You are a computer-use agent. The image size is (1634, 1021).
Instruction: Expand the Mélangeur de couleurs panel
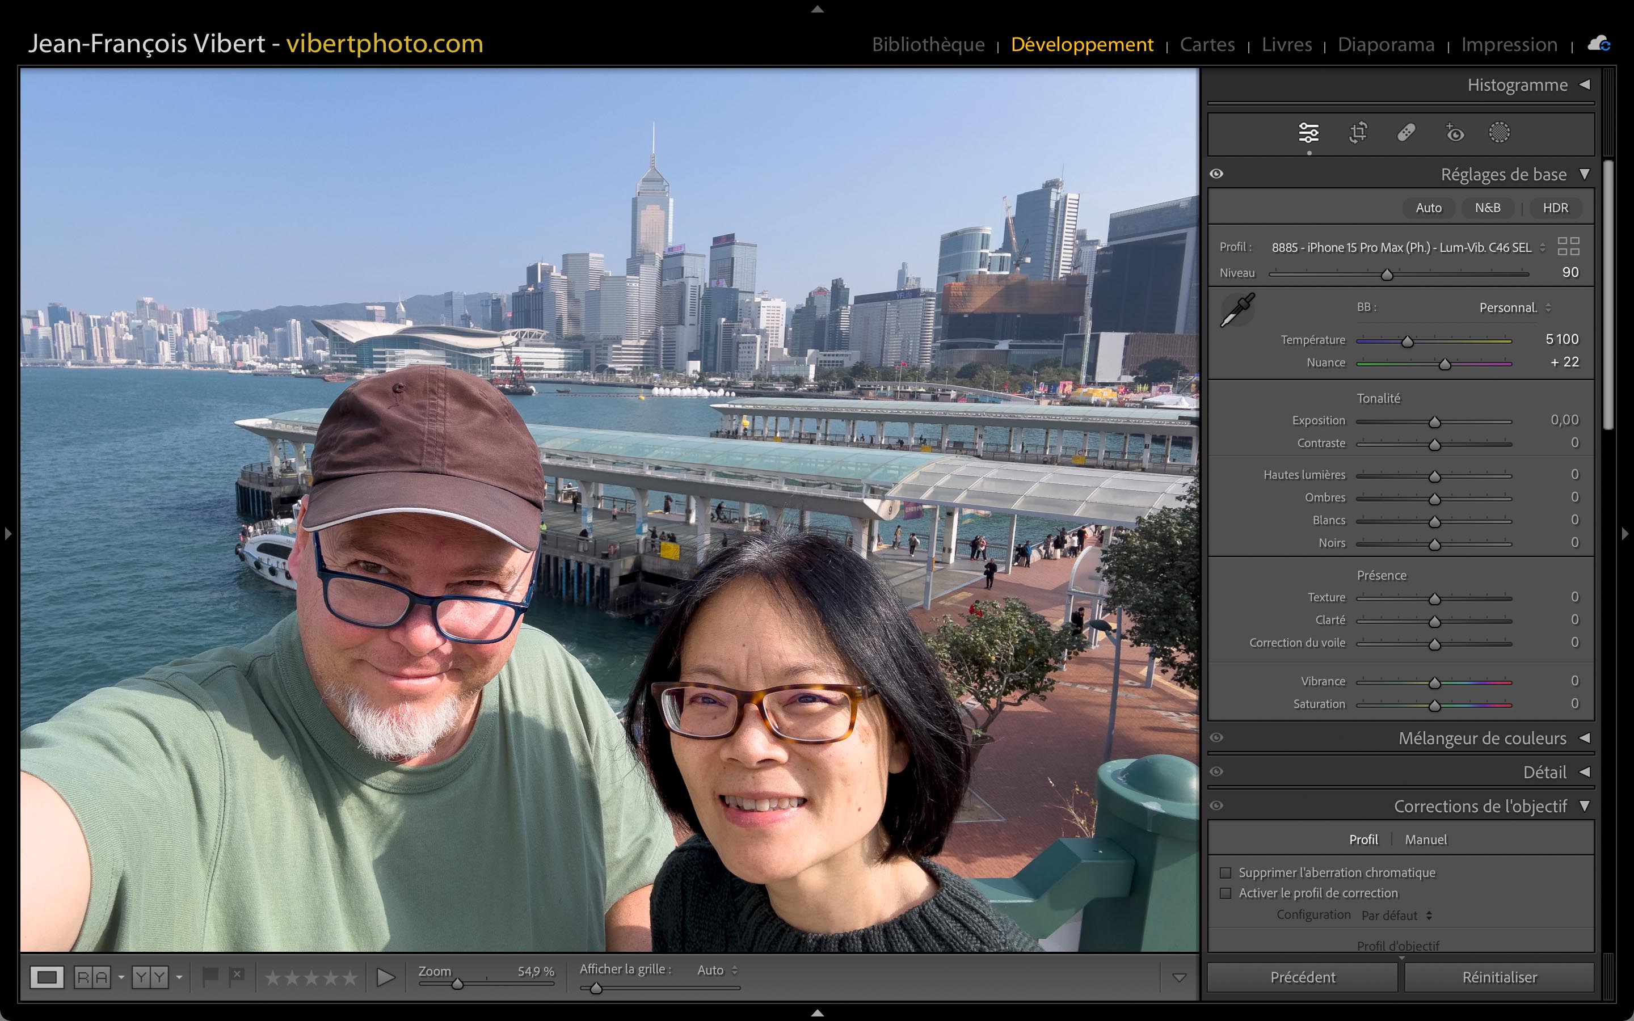click(x=1584, y=738)
